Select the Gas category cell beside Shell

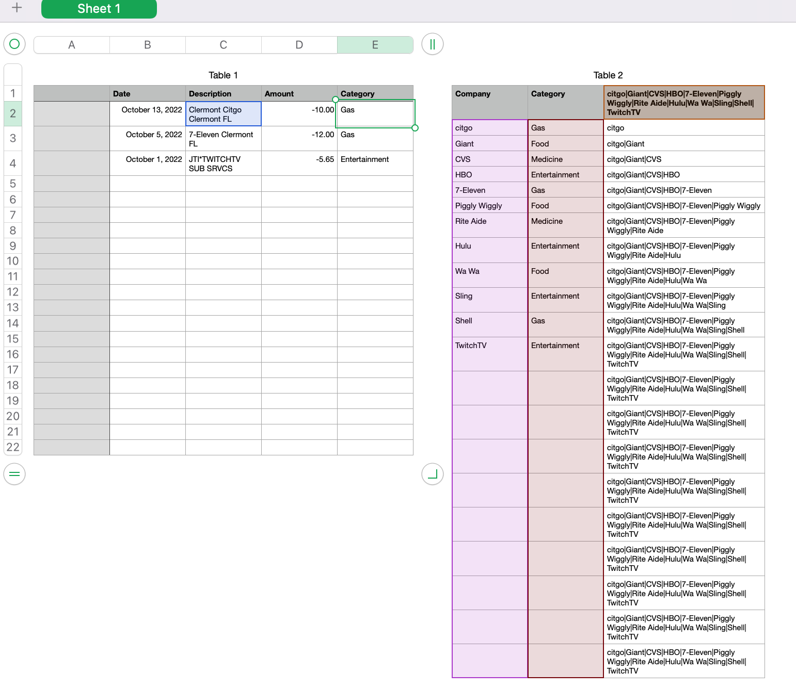click(566, 325)
